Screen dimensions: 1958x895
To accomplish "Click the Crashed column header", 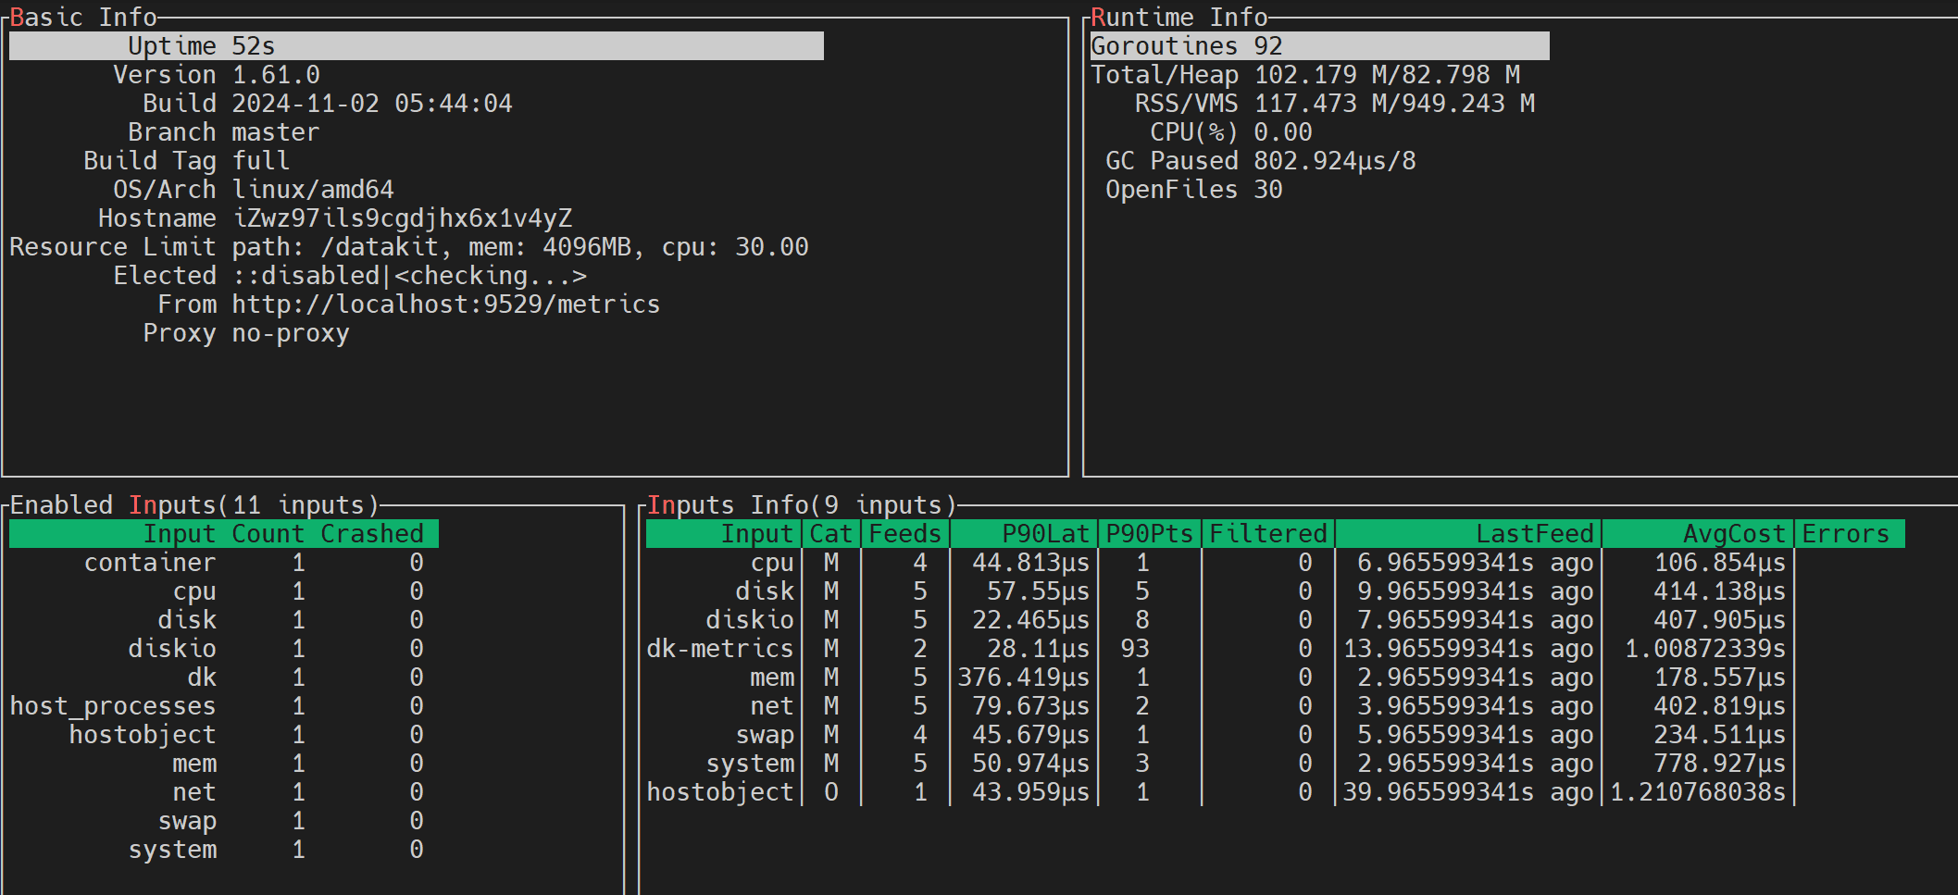I will click(371, 534).
